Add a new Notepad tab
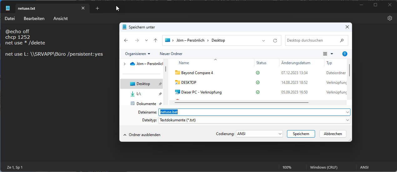Viewport: 397px width, 172px height. coord(97,8)
